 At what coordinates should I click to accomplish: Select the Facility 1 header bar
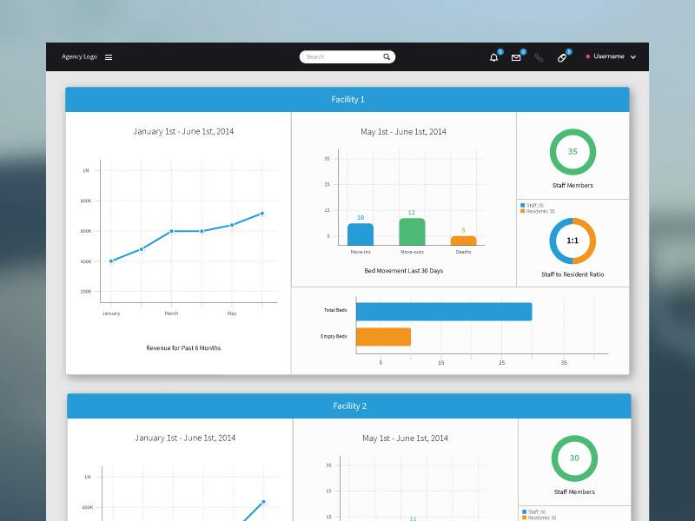(x=347, y=99)
